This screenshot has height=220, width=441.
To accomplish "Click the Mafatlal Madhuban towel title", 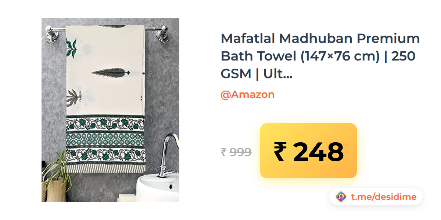I will (320, 56).
